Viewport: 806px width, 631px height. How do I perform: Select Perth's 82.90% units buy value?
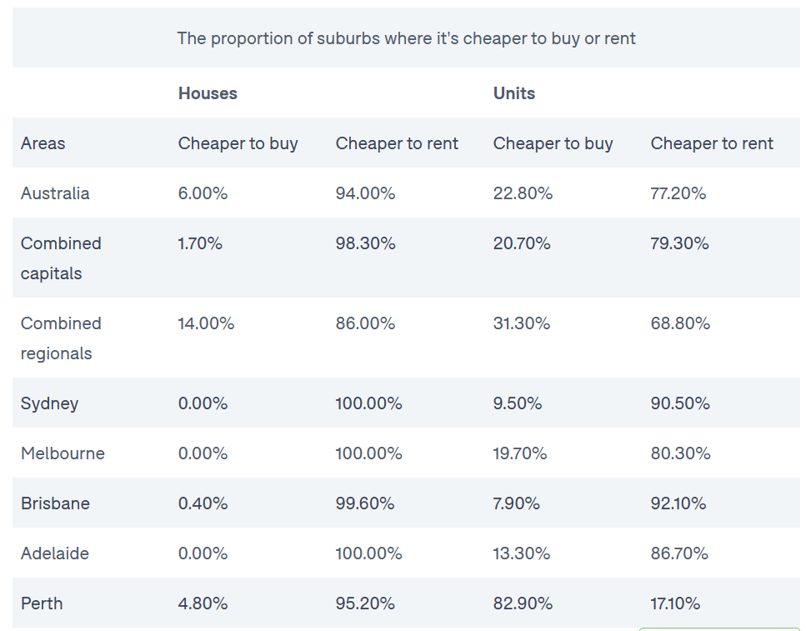pyautogui.click(x=522, y=603)
